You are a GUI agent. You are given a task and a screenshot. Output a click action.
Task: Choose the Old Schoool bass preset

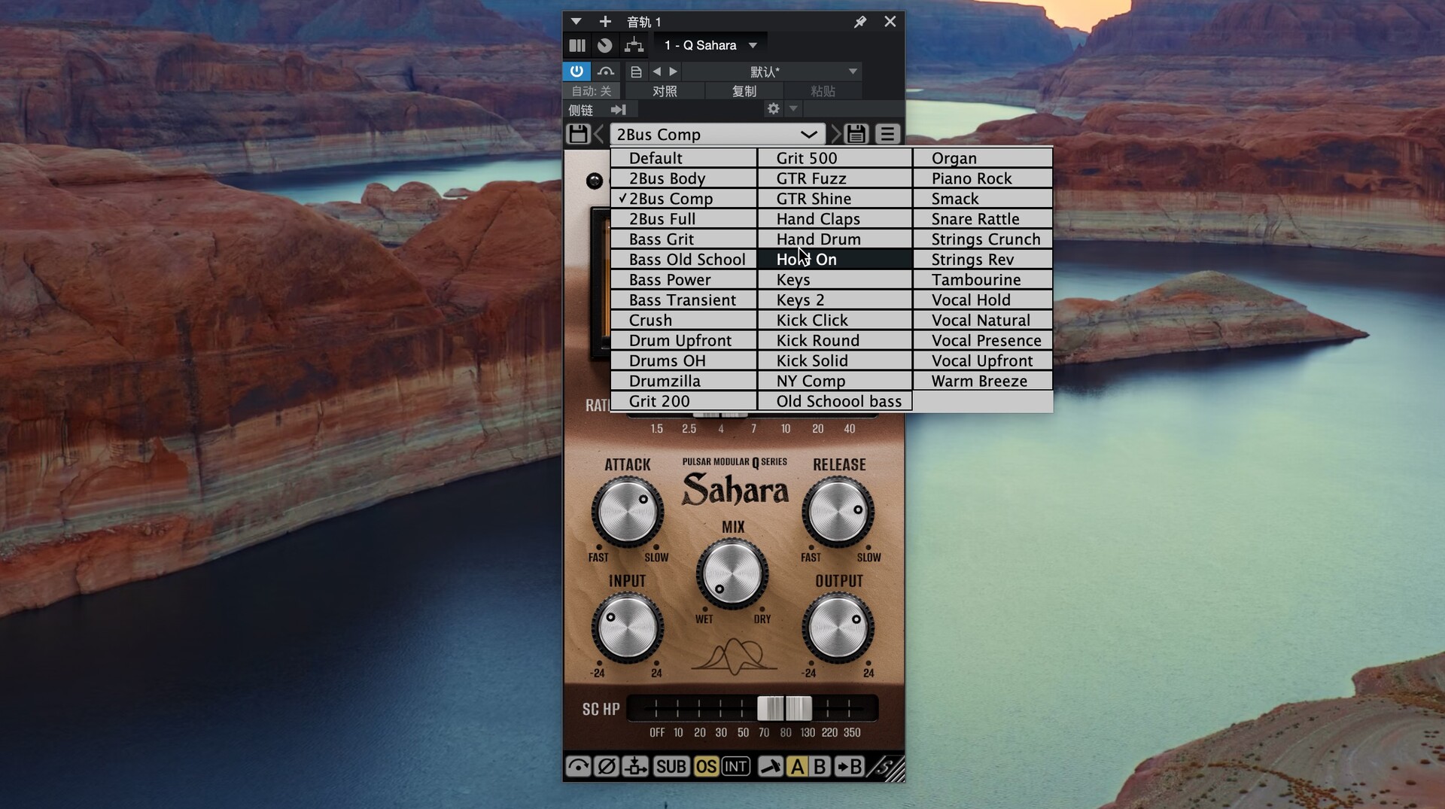[835, 401]
